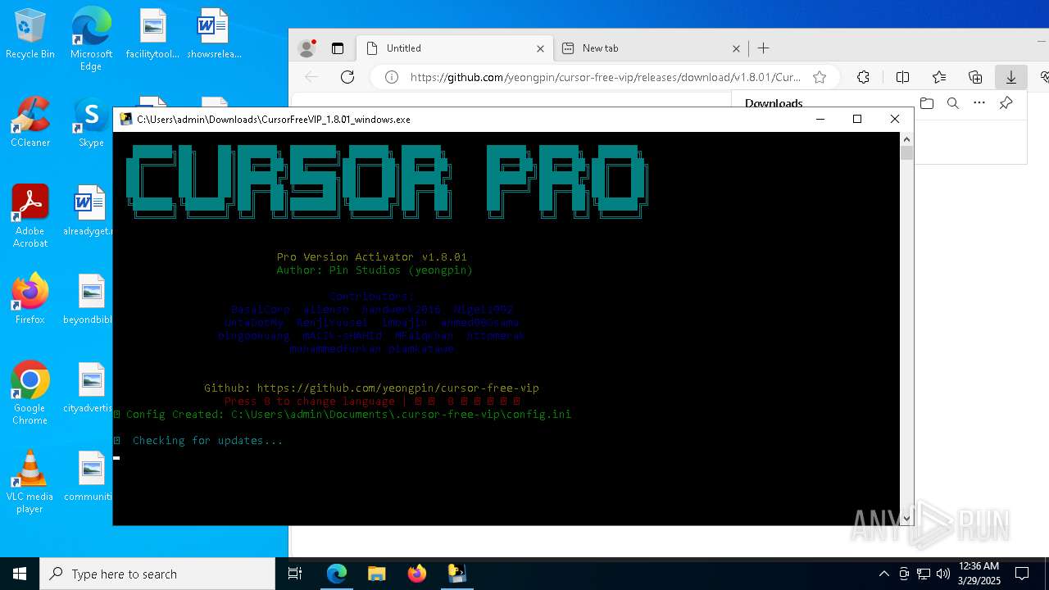View the site information icon in the address bar
Screen dimensions: 1049x590
(x=392, y=77)
